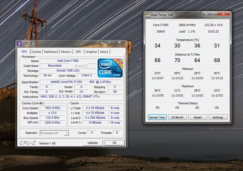
Task: Open the Mainboard tab
Action: click(x=51, y=52)
